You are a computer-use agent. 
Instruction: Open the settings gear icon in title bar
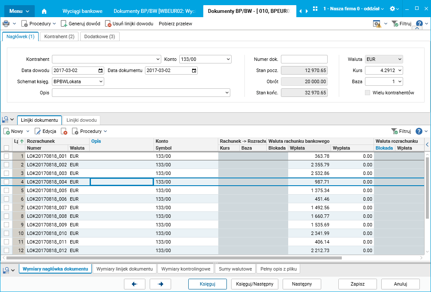pyautogui.click(x=392, y=9)
